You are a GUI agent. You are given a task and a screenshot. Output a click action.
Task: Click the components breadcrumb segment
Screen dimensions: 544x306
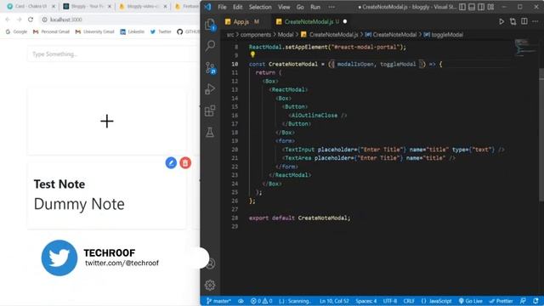(x=256, y=34)
